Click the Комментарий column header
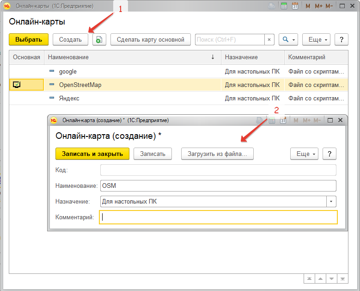 click(x=316, y=57)
